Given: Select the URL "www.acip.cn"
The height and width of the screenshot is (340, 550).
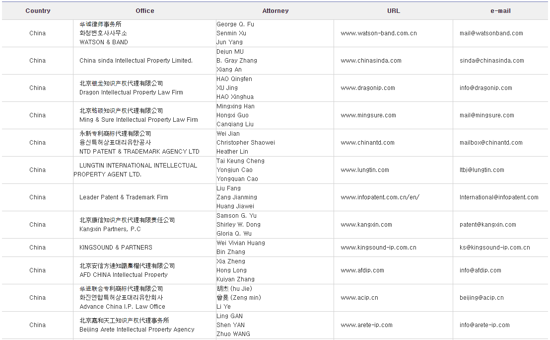Looking at the screenshot, I should tap(359, 298).
